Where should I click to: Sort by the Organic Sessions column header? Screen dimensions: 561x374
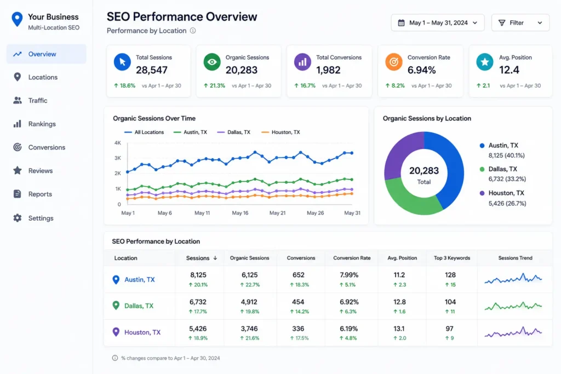click(249, 258)
